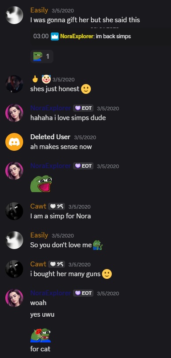Open the Deleted User Discord avatar
171x358 pixels.
(x=14, y=142)
